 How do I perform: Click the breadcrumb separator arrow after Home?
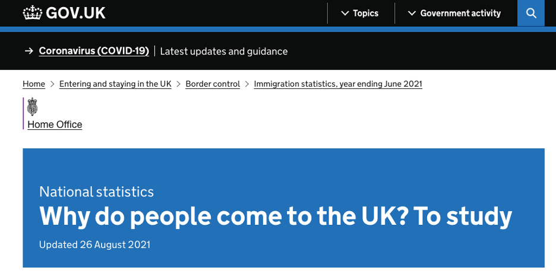[52, 84]
